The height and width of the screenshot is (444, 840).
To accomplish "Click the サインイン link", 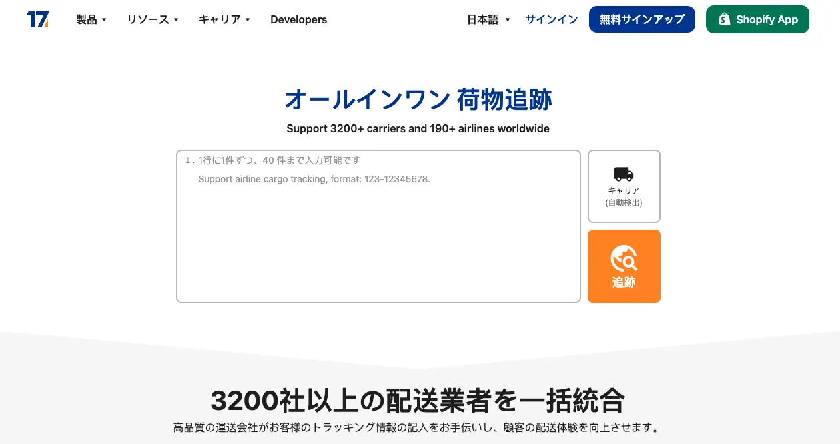I will pos(551,19).
